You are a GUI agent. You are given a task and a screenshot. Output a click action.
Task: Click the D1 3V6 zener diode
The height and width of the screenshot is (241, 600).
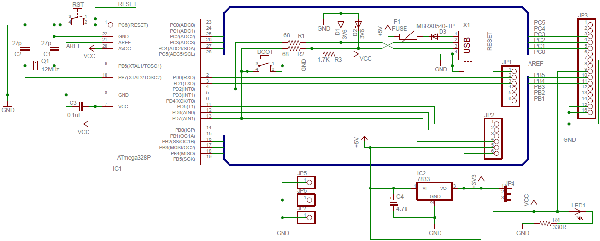(x=340, y=25)
